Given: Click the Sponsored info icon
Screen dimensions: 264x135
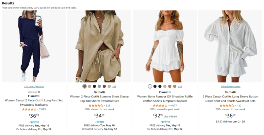Looking at the screenshot, I should pyautogui.click(x=39, y=92).
